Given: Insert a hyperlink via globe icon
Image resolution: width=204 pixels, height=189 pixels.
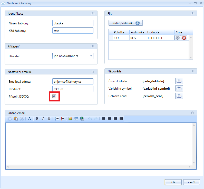Looking at the screenshot, I should point(82,119).
